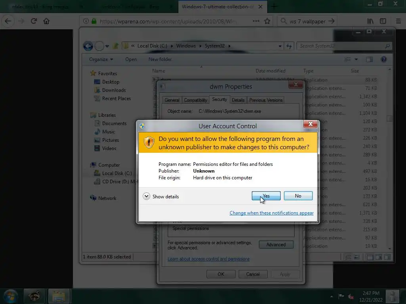This screenshot has width=406, height=304.
Task: Select Security tab in dwm Properties
Action: tap(219, 99)
